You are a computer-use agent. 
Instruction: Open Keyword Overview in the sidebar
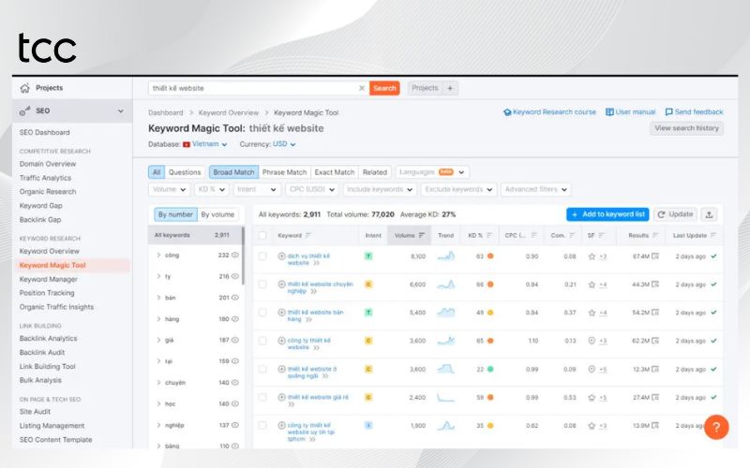pyautogui.click(x=50, y=251)
